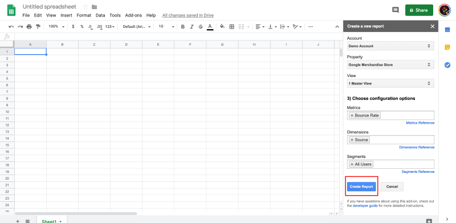The width and height of the screenshot is (456, 223).
Task: Remove the Source dimension chip
Action: coord(352,140)
